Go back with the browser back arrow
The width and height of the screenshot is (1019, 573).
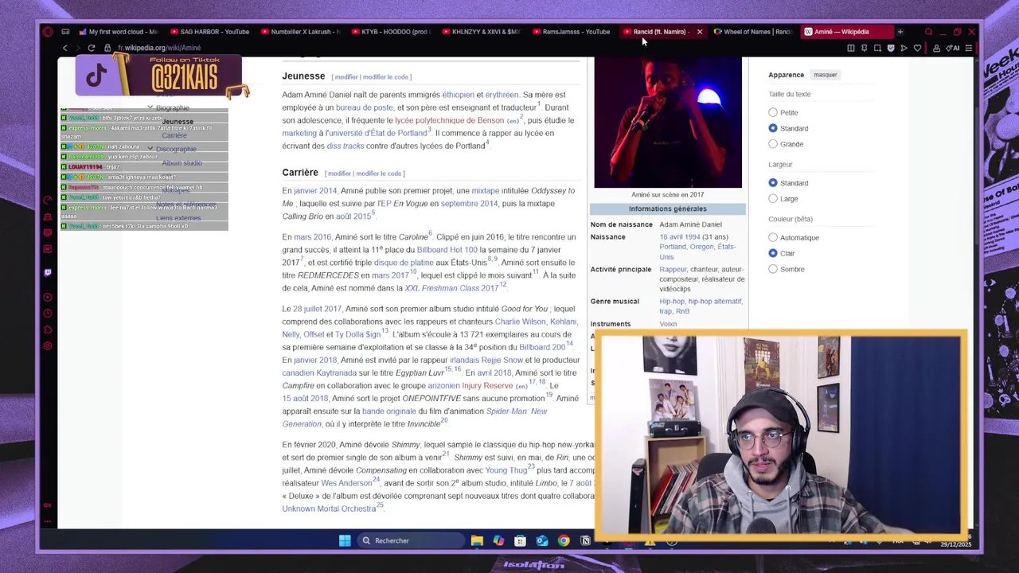click(x=65, y=48)
